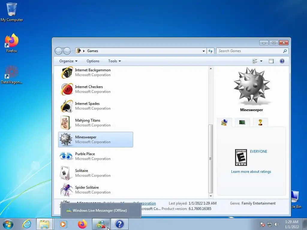This screenshot has height=230, width=307.
Task: Click Windows Live Messenger taskbar icon
Action: coord(101,224)
